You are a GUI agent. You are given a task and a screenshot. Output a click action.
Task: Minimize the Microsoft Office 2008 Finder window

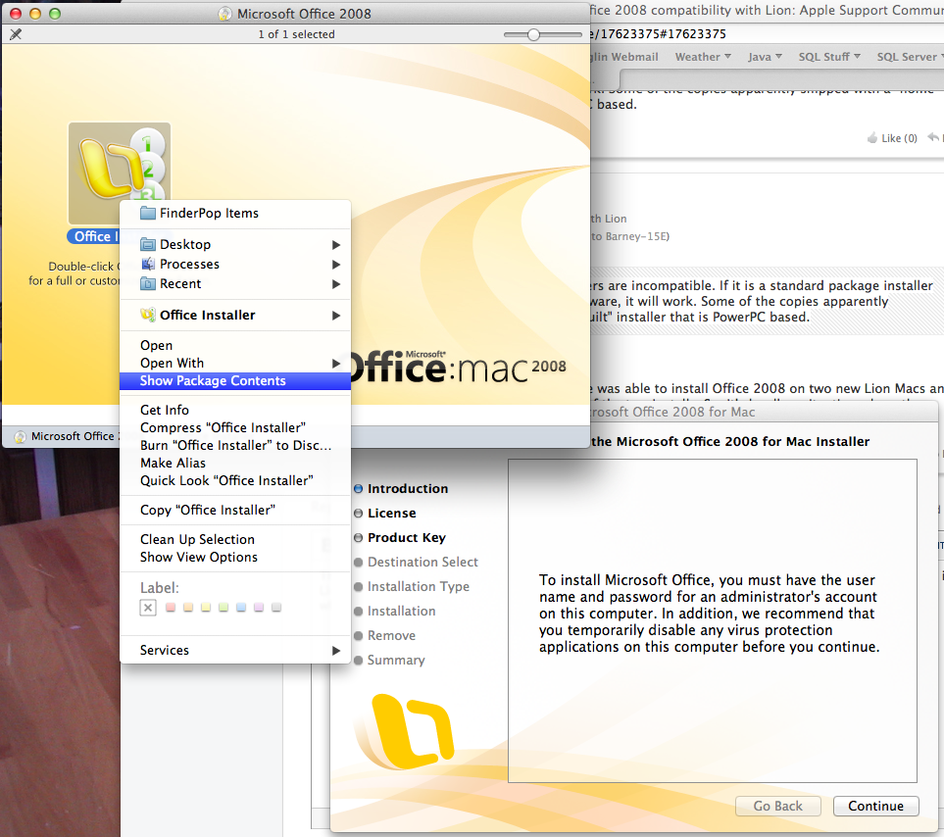click(x=35, y=14)
